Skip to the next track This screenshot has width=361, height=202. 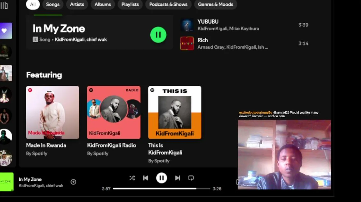click(177, 178)
